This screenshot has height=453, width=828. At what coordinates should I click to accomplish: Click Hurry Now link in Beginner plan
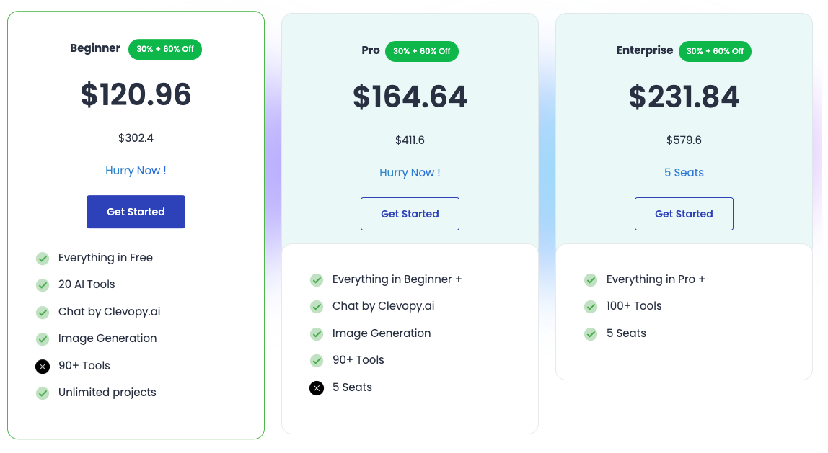coord(136,171)
